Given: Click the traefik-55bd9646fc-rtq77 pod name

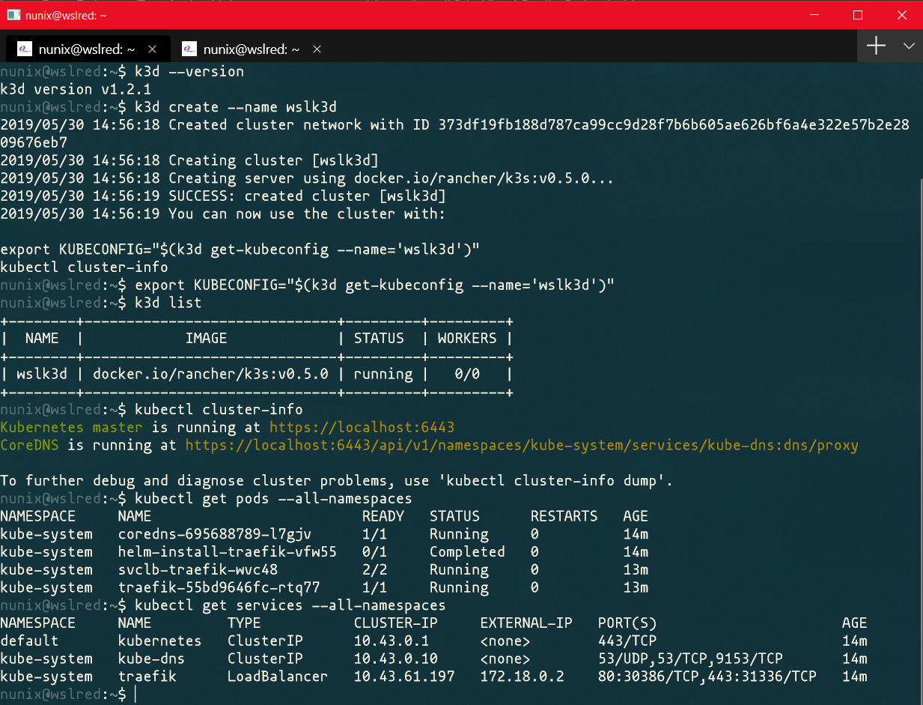Looking at the screenshot, I should 219,587.
